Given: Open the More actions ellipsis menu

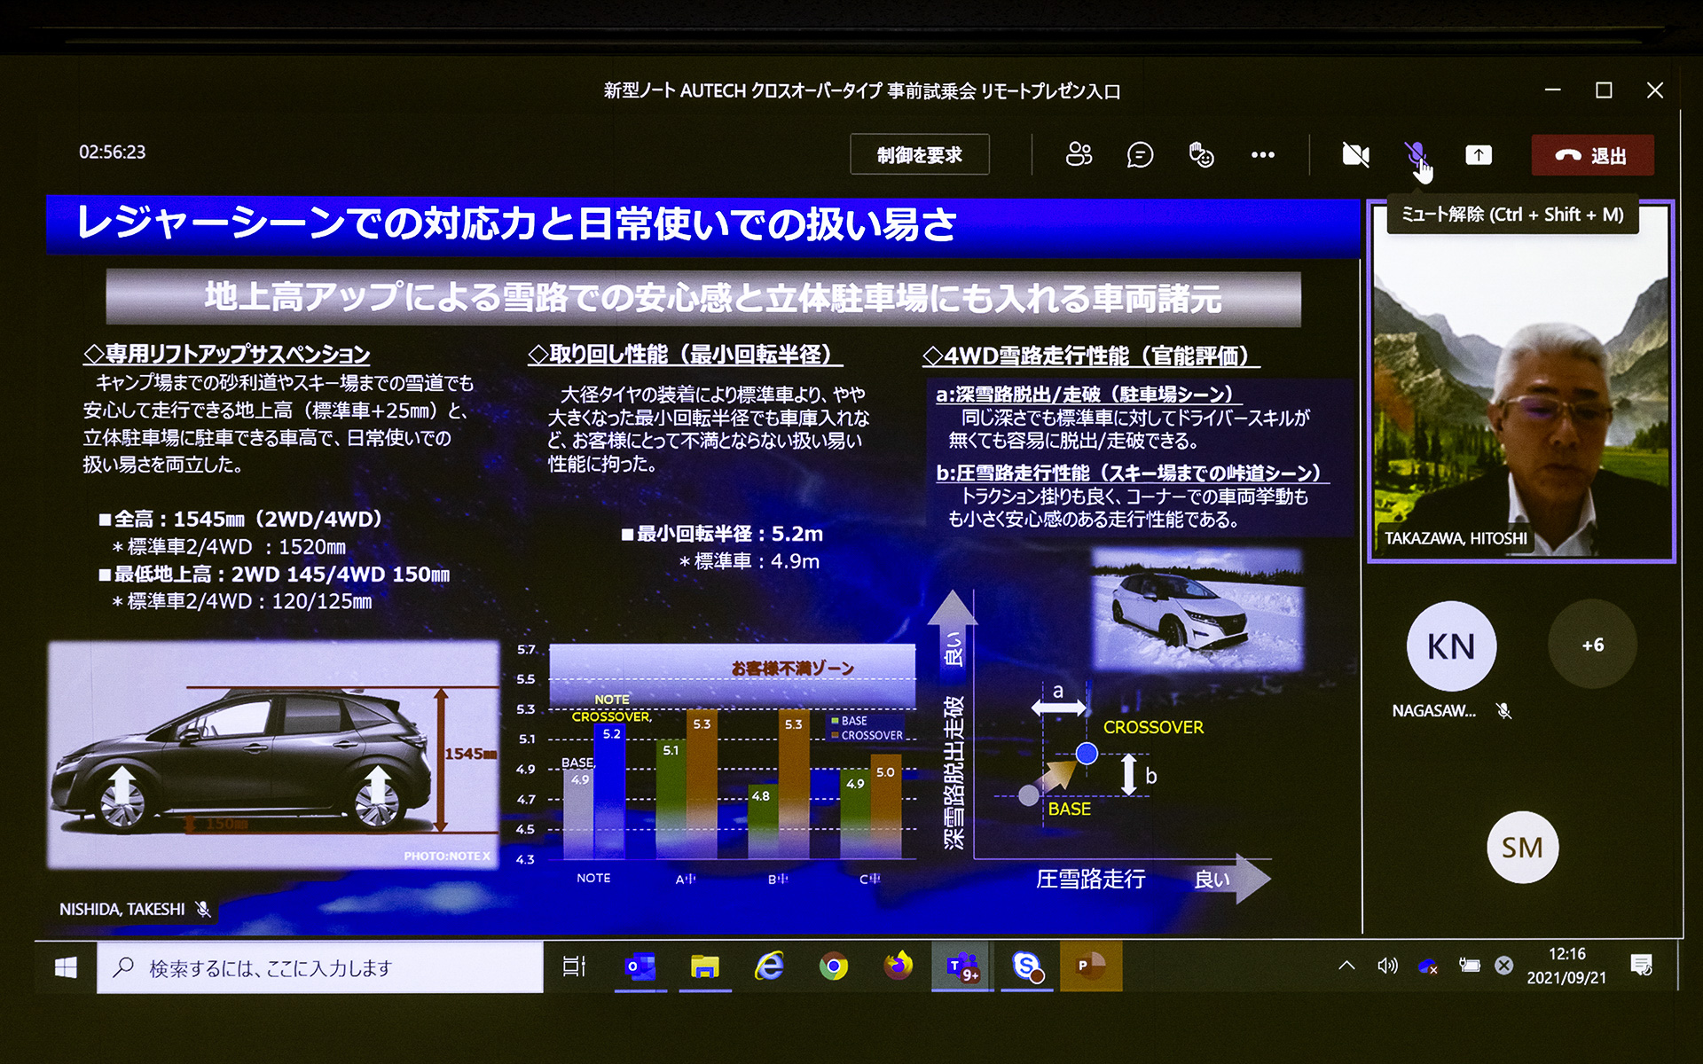Looking at the screenshot, I should click(x=1263, y=154).
